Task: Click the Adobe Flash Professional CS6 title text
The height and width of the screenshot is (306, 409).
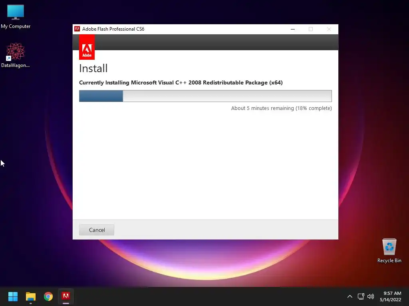Action: (113, 29)
